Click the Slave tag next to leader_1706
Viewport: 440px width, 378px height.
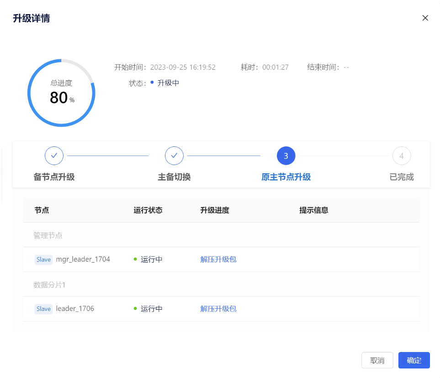[x=43, y=309]
